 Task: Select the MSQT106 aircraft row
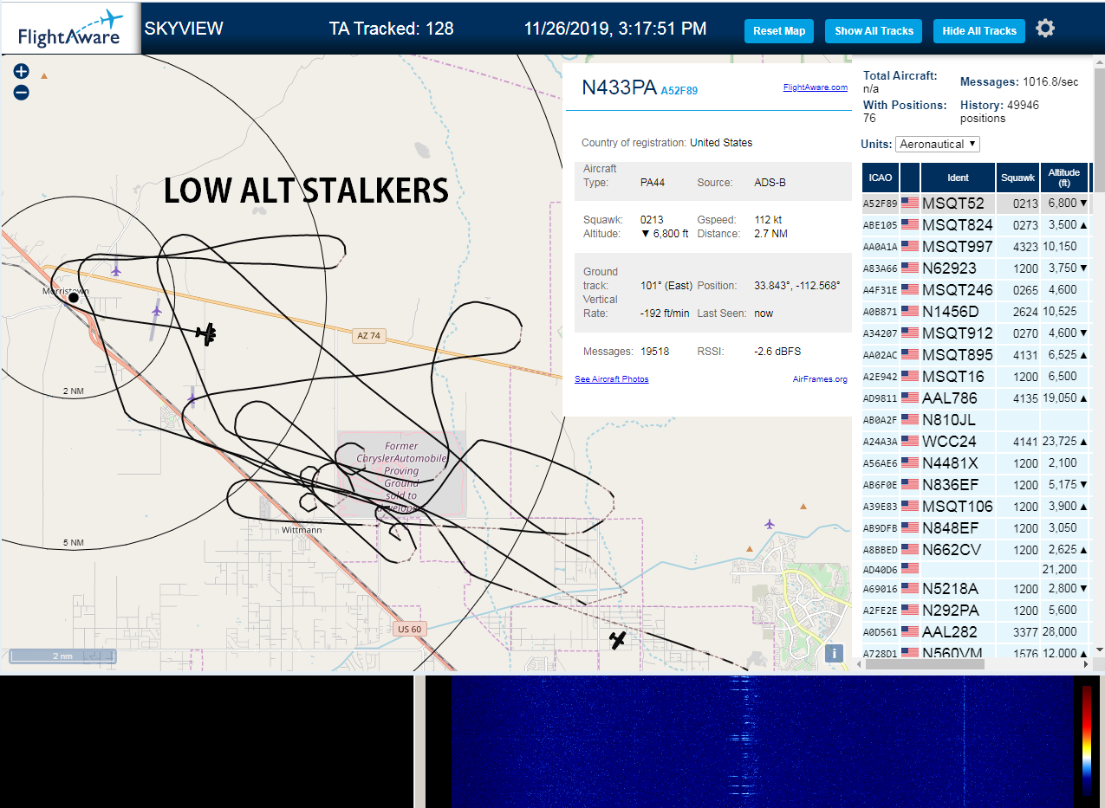tap(975, 507)
